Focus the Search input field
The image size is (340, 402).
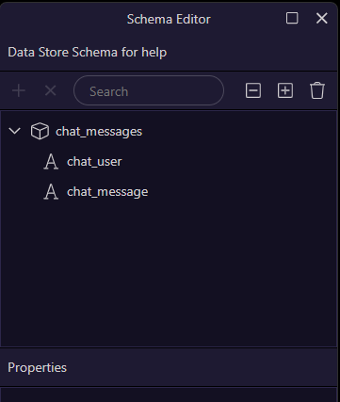pyautogui.click(x=149, y=90)
